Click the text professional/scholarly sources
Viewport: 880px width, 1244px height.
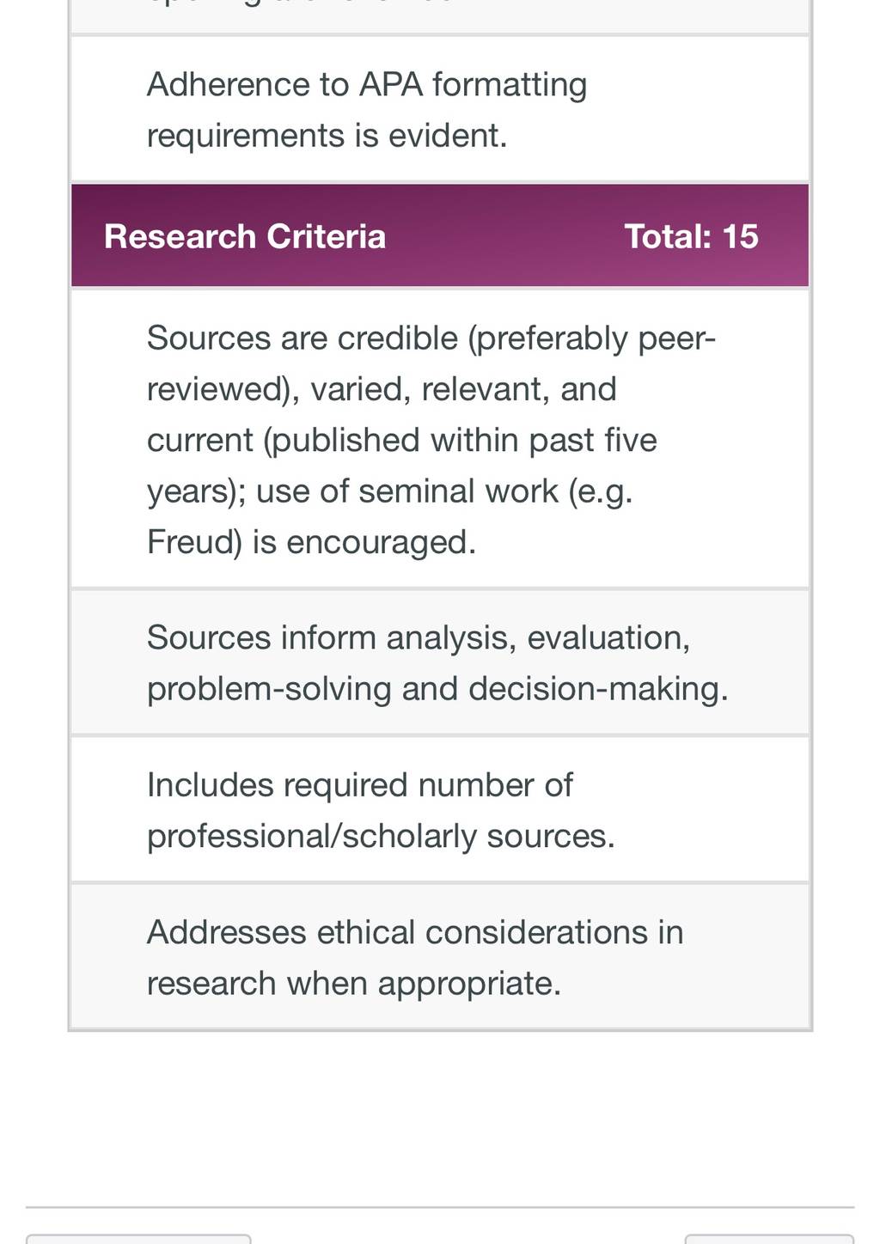381,836
